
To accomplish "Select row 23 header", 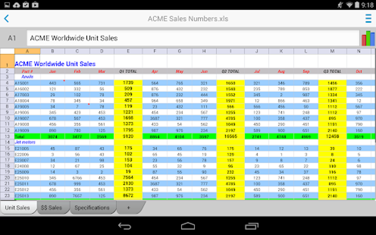I will [7, 196].
